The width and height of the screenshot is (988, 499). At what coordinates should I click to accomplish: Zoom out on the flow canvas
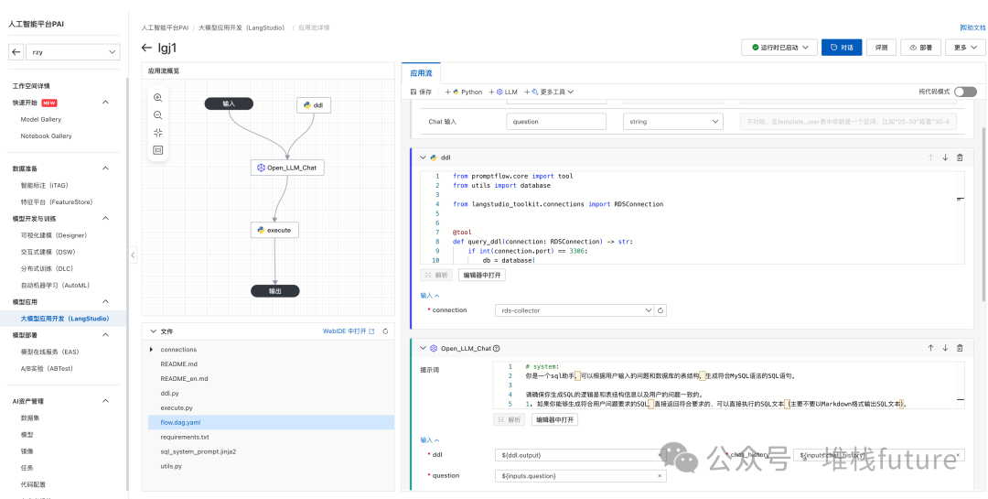[x=157, y=115]
